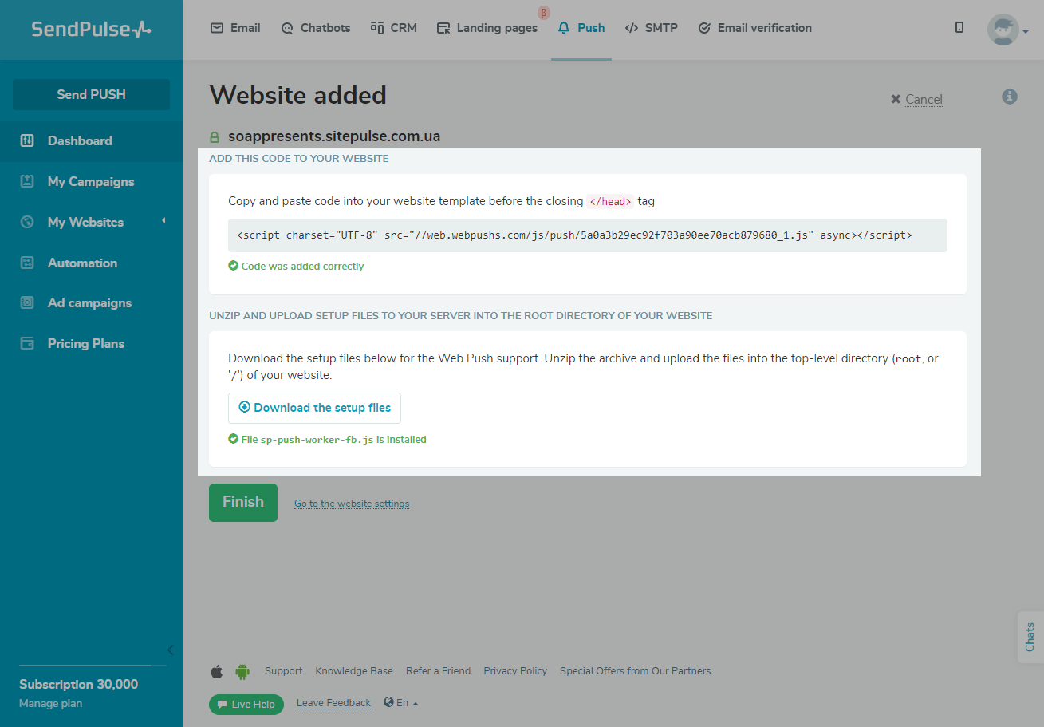Click the 'soappresents.sitepulse.com.ua' domain text
Image resolution: width=1044 pixels, height=727 pixels.
pos(334,136)
